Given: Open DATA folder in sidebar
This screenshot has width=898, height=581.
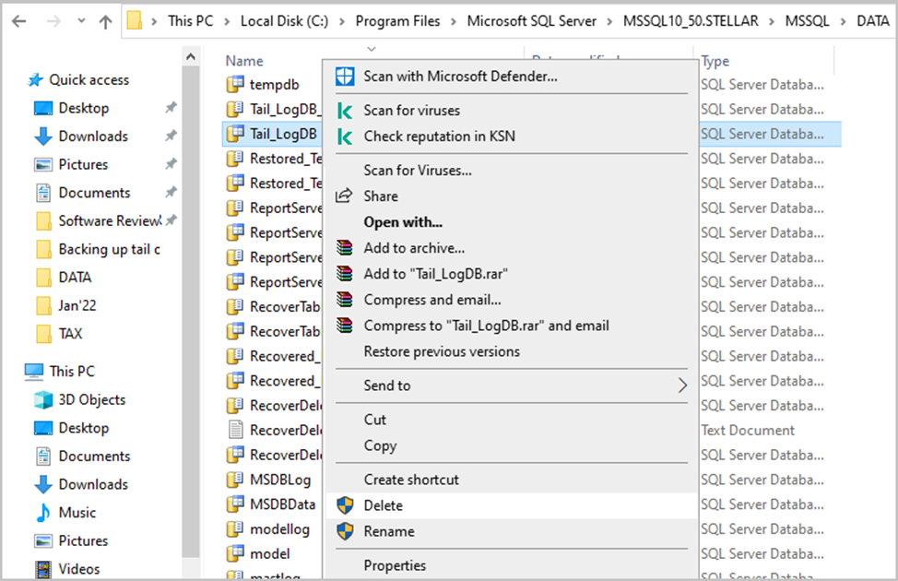Looking at the screenshot, I should click(75, 278).
